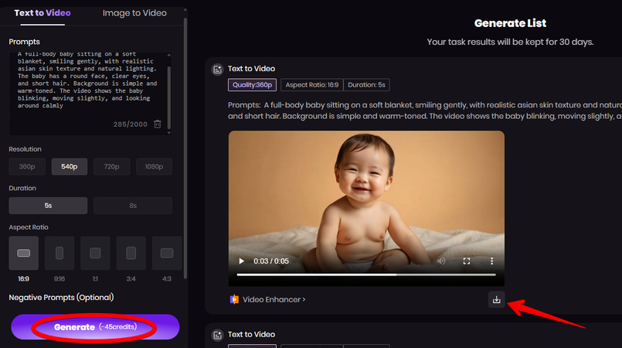Switch to the Image to Video tab
The image size is (622, 348).
[134, 13]
